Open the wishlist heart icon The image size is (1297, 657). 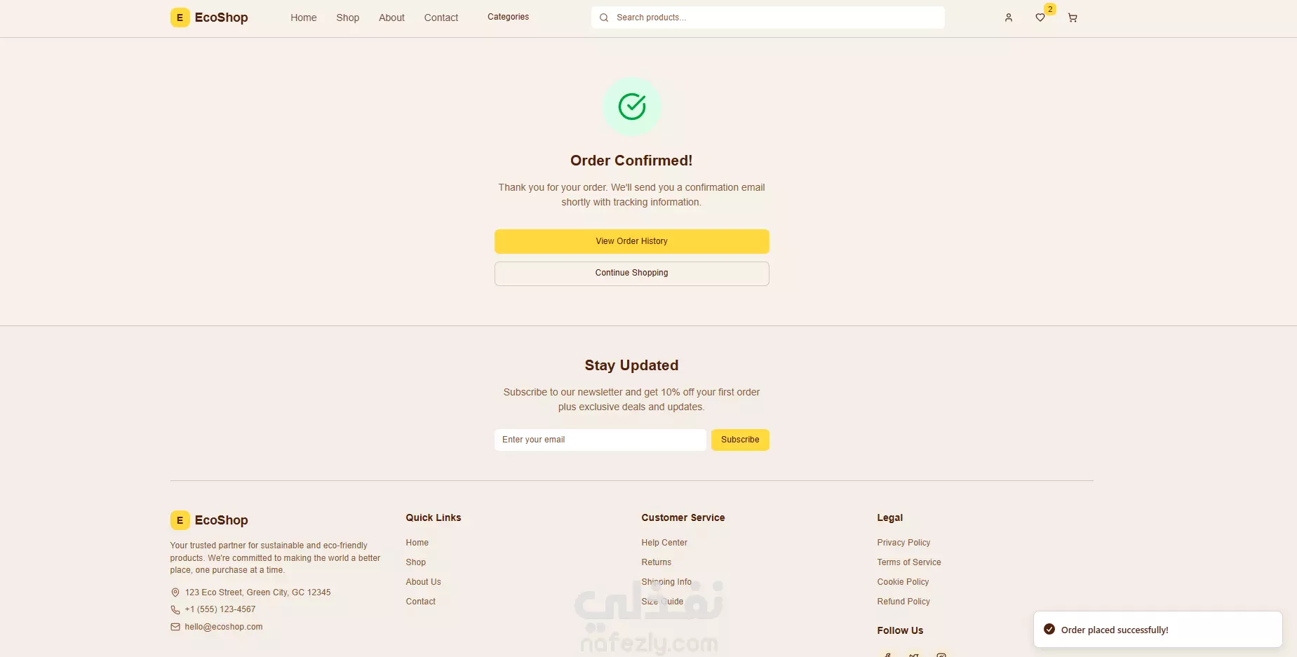click(x=1040, y=18)
